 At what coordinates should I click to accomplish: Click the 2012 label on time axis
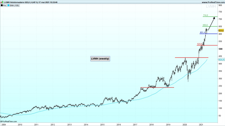(x=53, y=125)
